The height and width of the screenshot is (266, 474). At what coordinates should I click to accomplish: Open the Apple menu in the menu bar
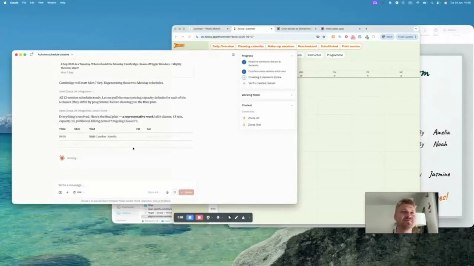pyautogui.click(x=5, y=3)
